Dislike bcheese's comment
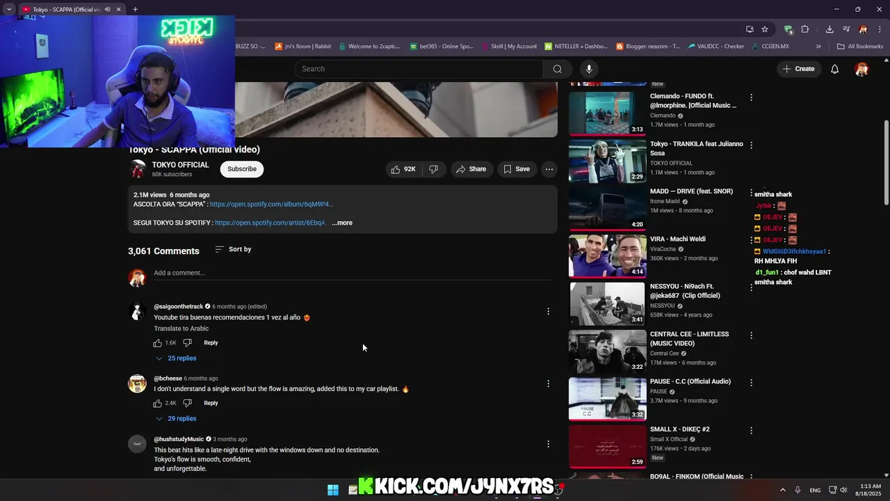The image size is (890, 501). (187, 403)
